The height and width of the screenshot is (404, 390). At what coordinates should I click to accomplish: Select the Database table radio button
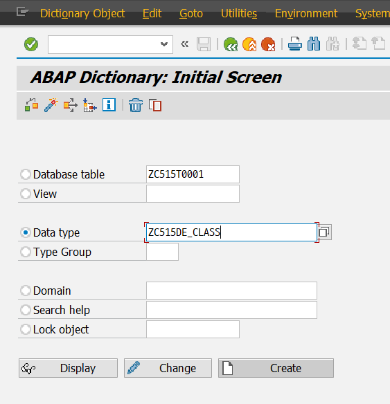[26, 174]
